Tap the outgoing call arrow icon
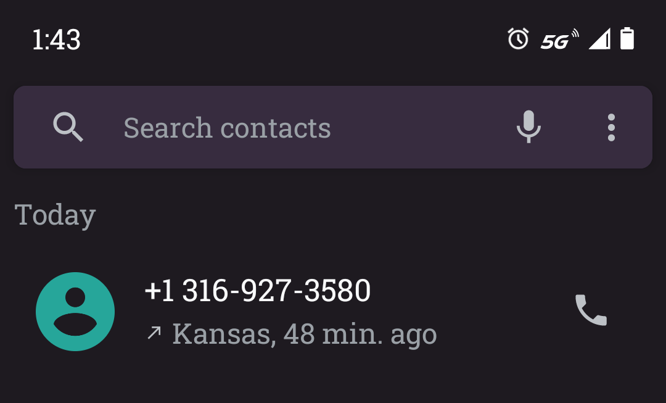The width and height of the screenshot is (666, 403). pyautogui.click(x=154, y=333)
